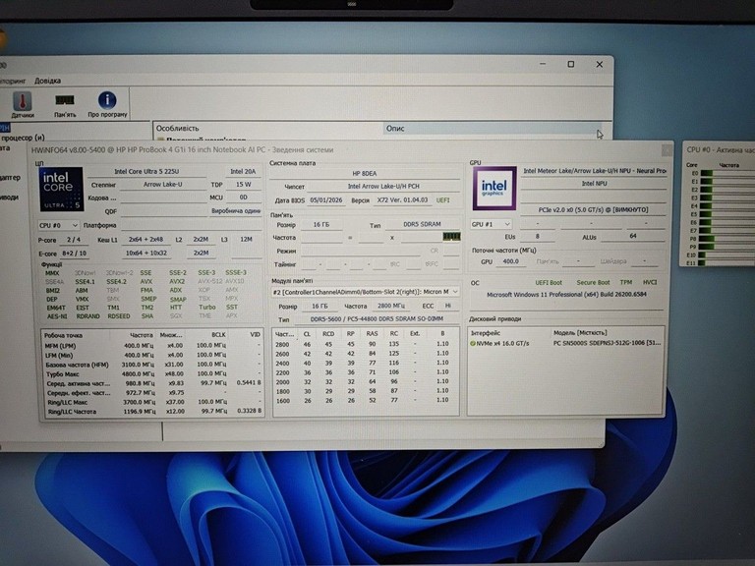Click the Intel 20A process field
The width and height of the screenshot is (755, 566).
pyautogui.click(x=243, y=171)
